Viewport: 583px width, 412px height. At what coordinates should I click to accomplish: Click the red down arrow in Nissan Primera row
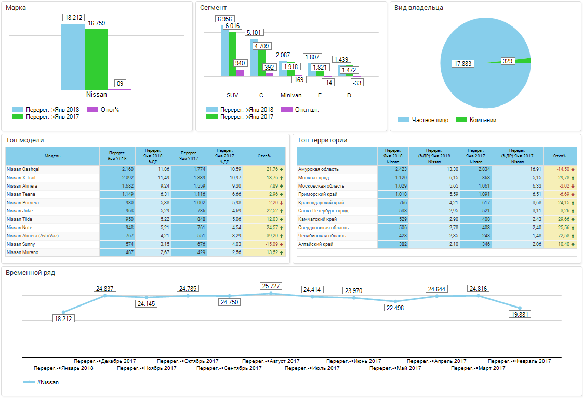click(x=282, y=203)
